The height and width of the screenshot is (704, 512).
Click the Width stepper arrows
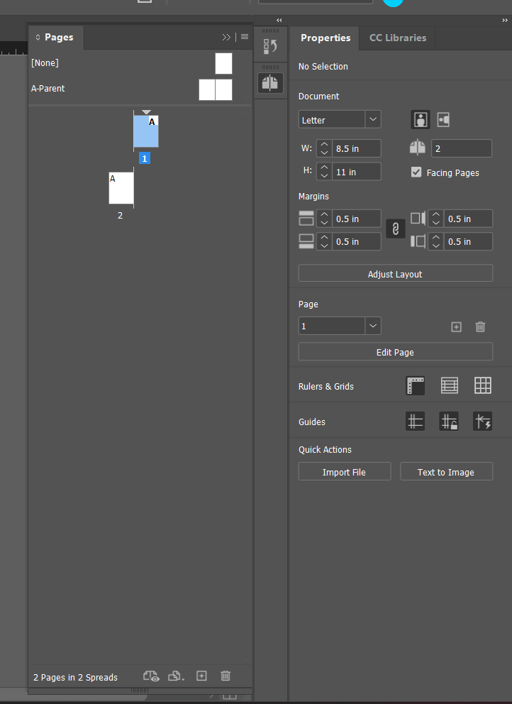pyautogui.click(x=324, y=148)
